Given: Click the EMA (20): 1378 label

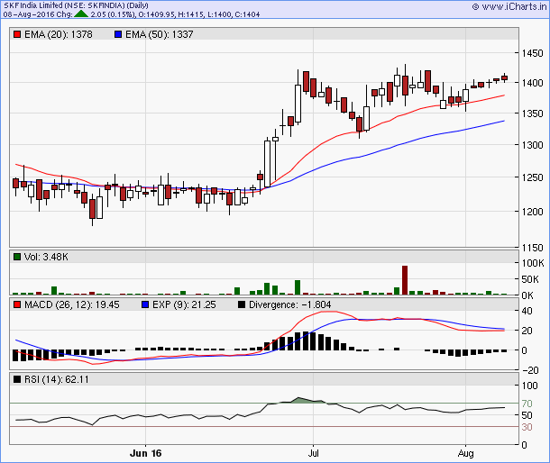Looking at the screenshot, I should point(59,34).
